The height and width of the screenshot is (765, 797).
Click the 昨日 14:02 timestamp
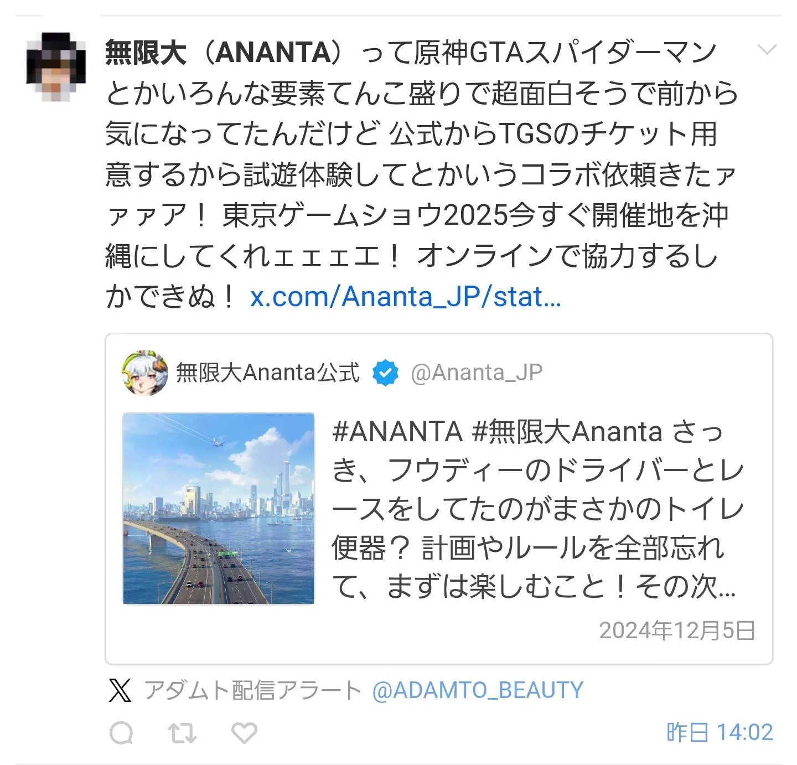[x=720, y=732]
